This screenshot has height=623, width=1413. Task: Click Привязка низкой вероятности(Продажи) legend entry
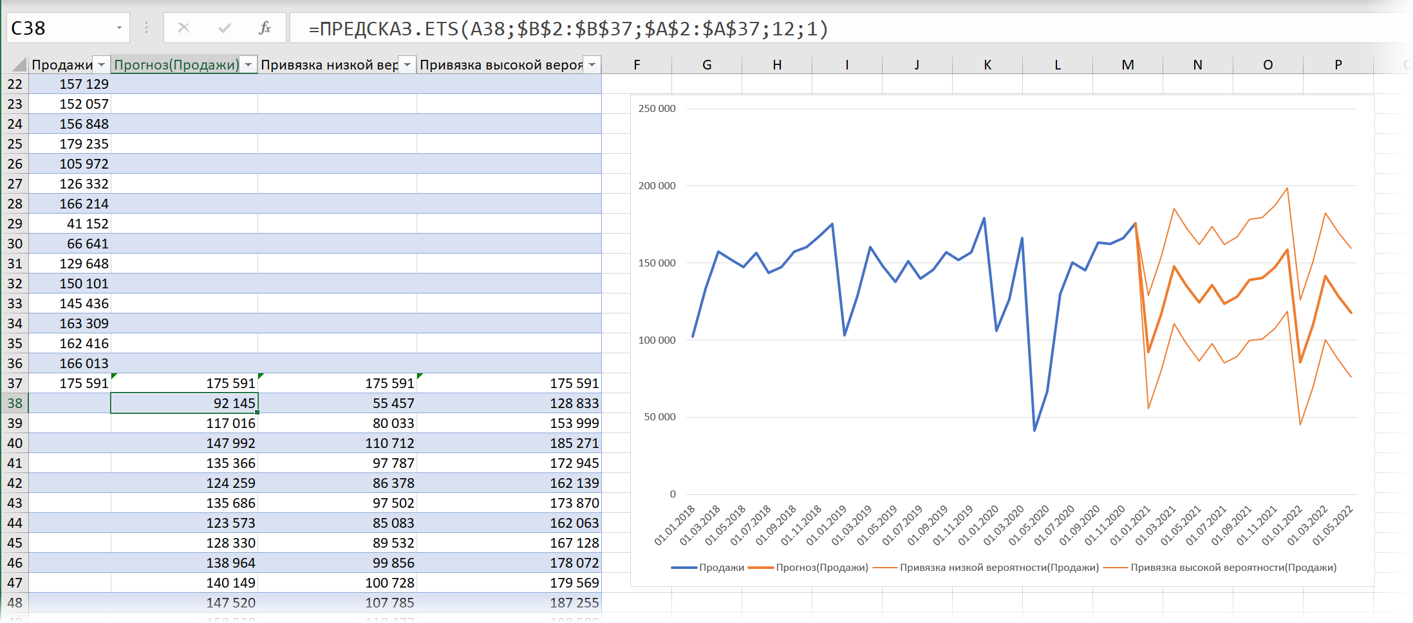tap(986, 568)
